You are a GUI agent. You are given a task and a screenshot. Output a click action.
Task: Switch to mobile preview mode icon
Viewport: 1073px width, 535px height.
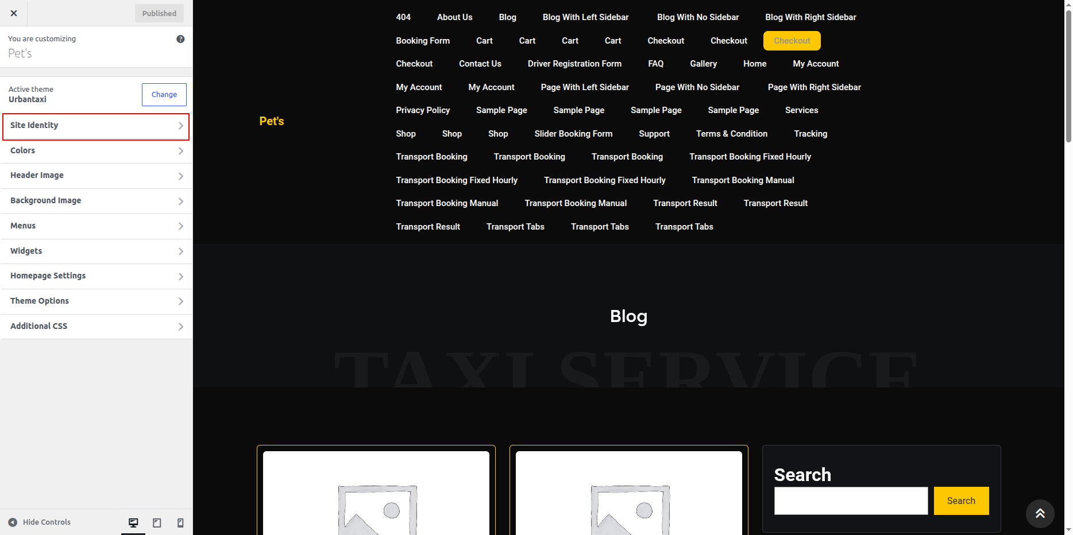[180, 522]
